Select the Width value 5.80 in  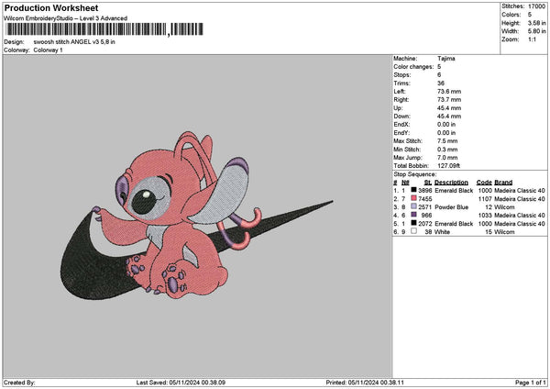click(x=536, y=31)
